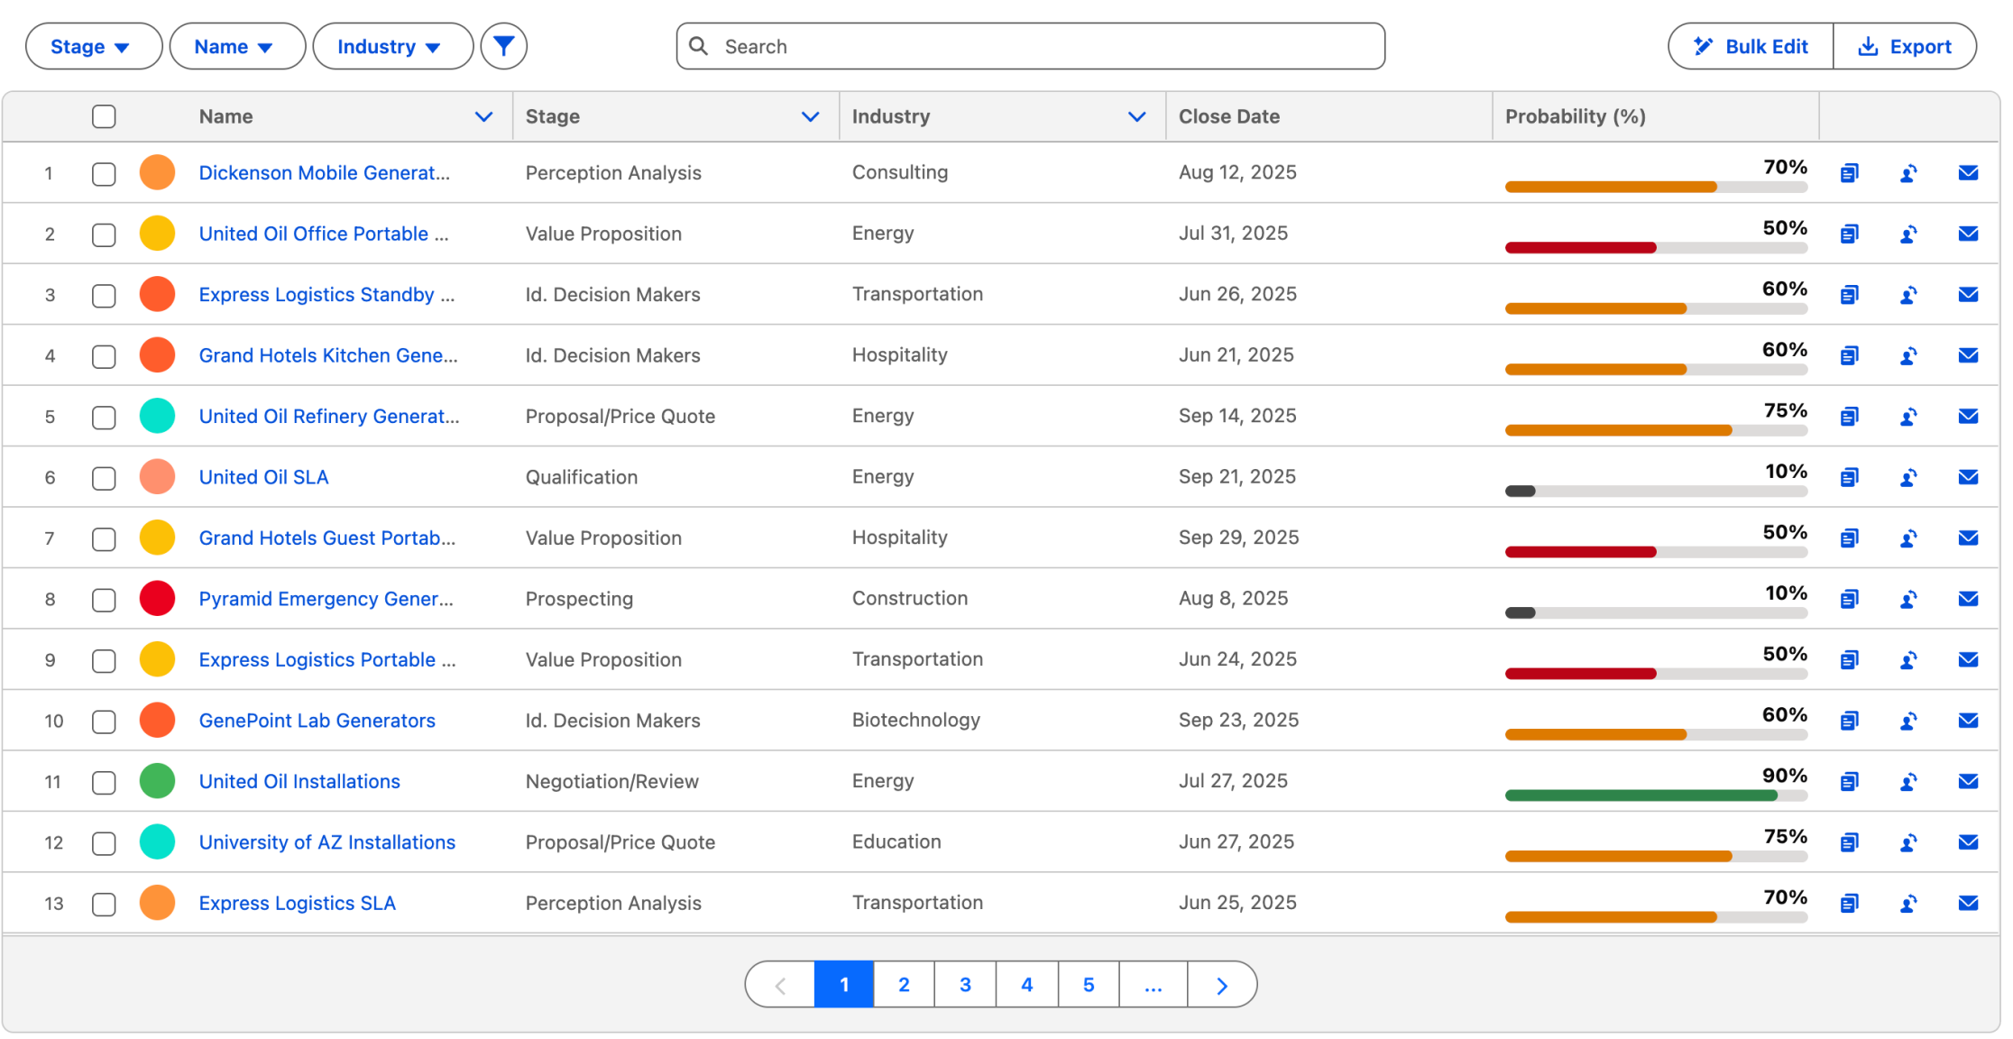The height and width of the screenshot is (1039, 2013).
Task: Check the select-all checkbox in header
Action: point(104,116)
